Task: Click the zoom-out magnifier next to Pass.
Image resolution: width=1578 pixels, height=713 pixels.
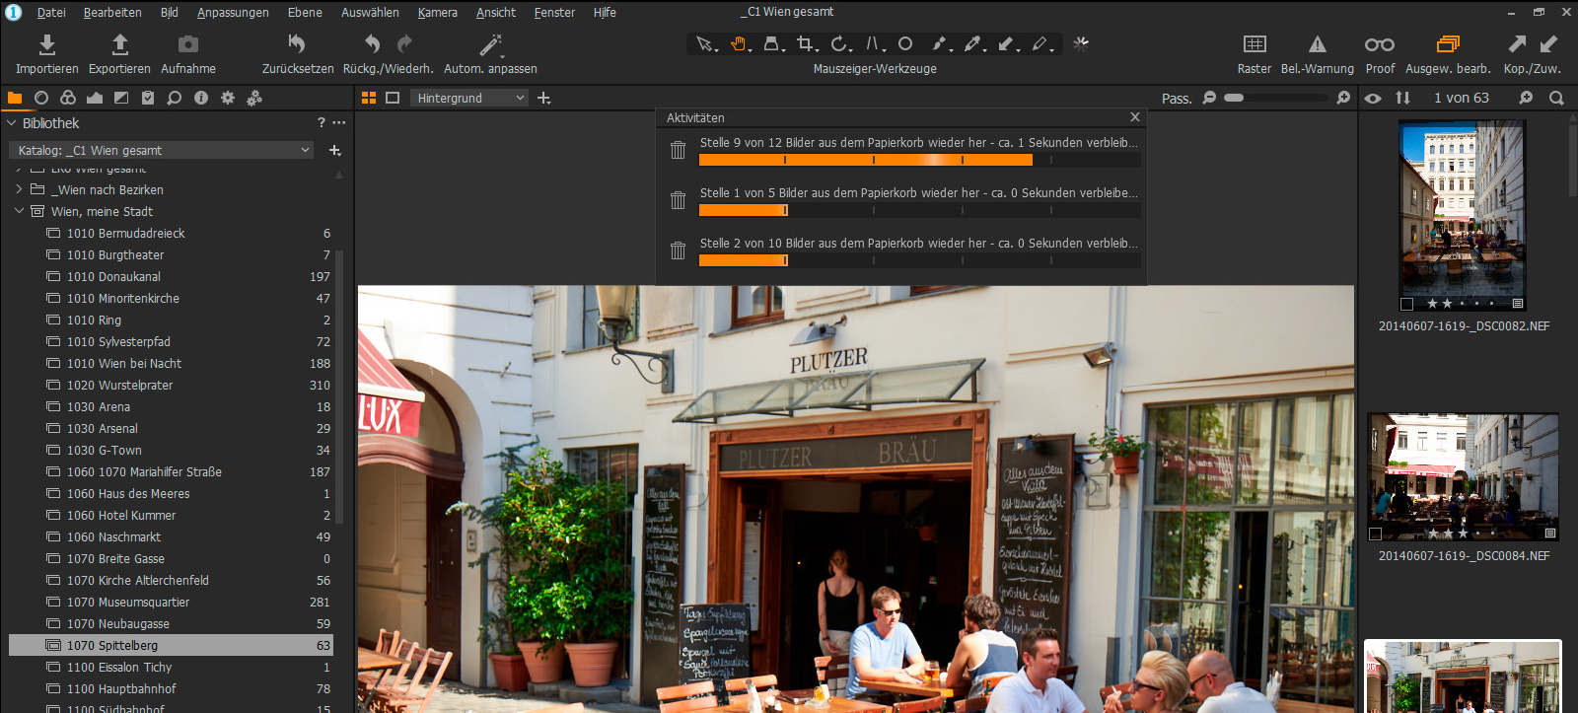Action: click(x=1209, y=98)
